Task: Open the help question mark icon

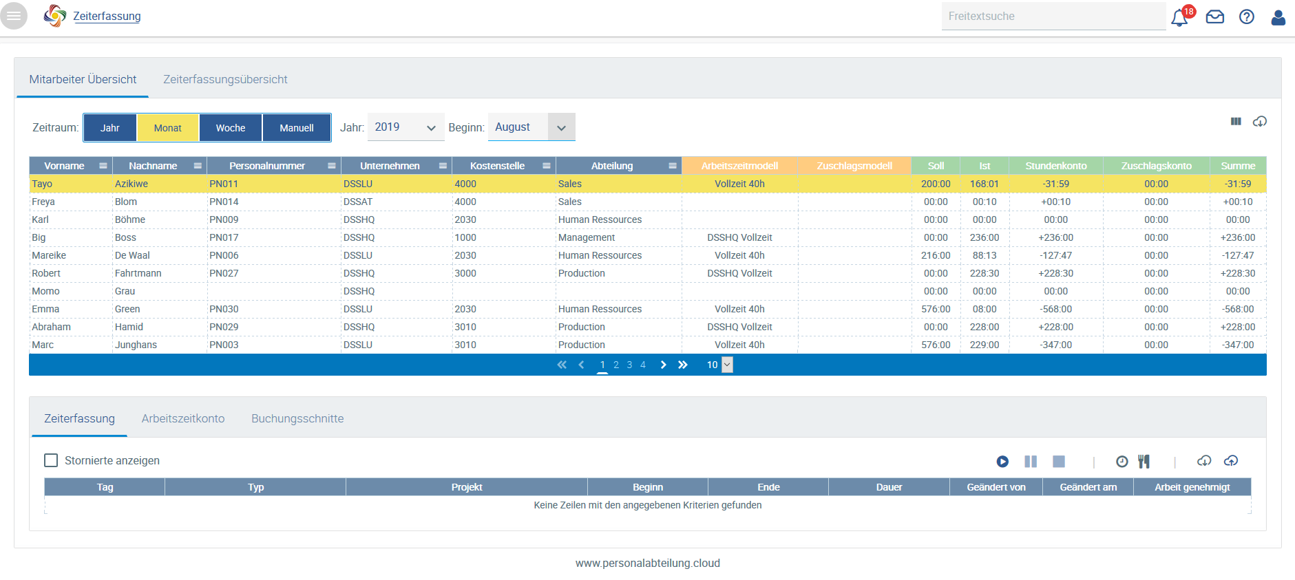Action: click(x=1247, y=17)
